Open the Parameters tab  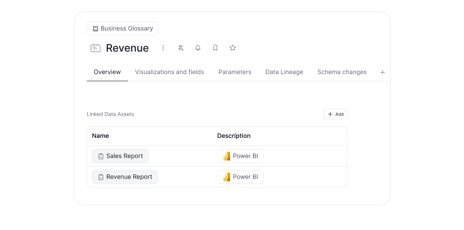coord(235,72)
